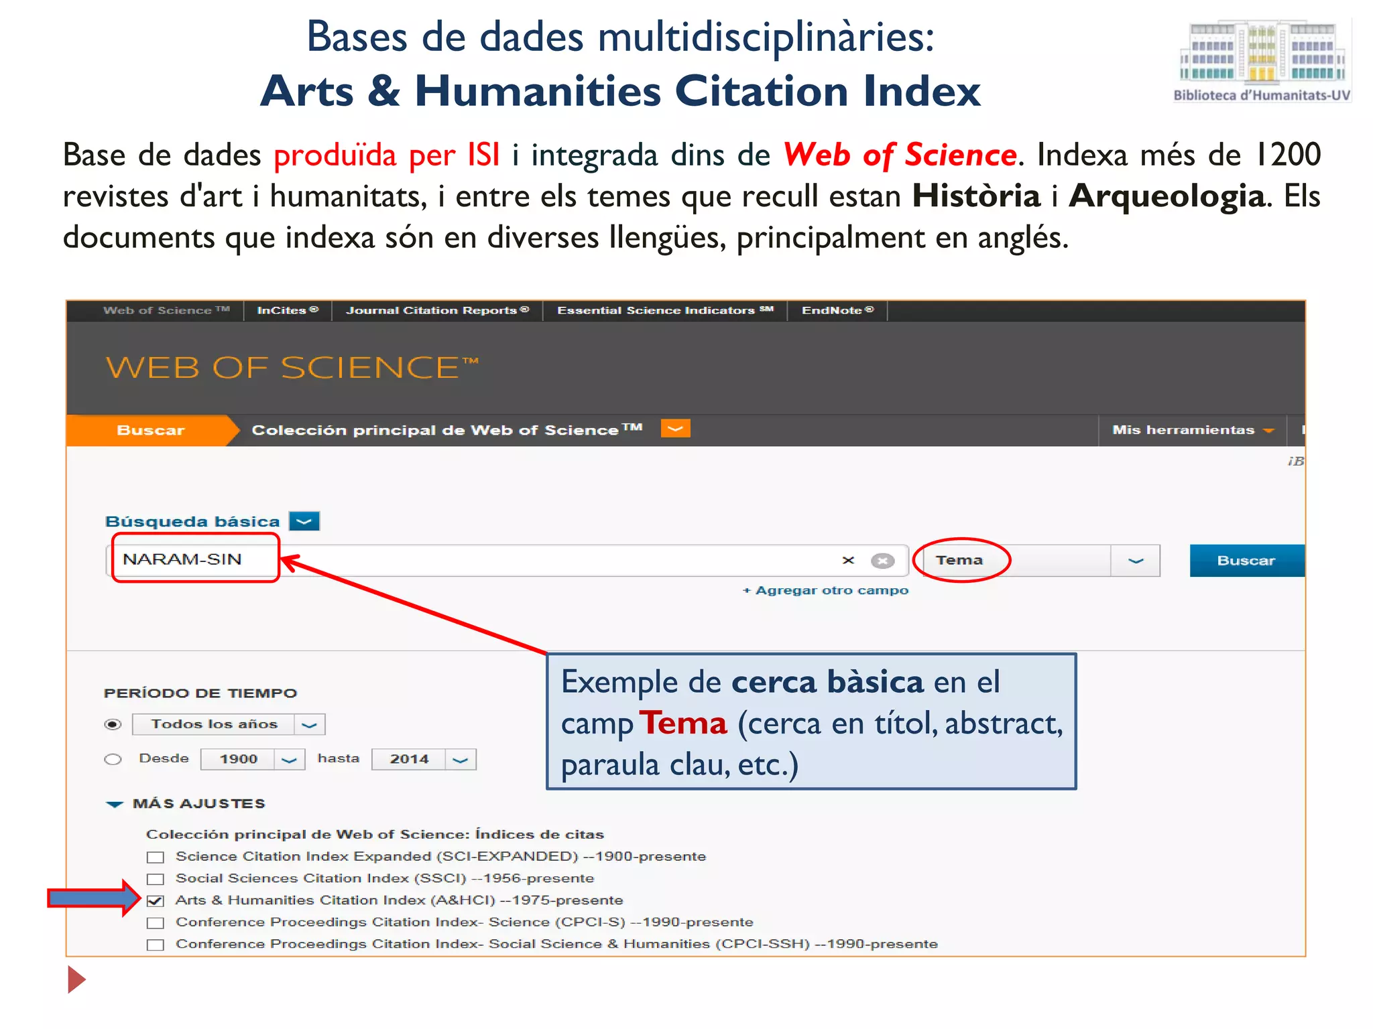Expand the Todos los años dropdown
Image resolution: width=1373 pixels, height=1029 pixels.
(309, 724)
